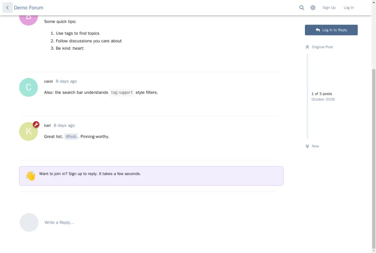Viewport: 376px width, 253px height.
Task: Click the double-up chevron beside Original Post
Action: point(307,47)
